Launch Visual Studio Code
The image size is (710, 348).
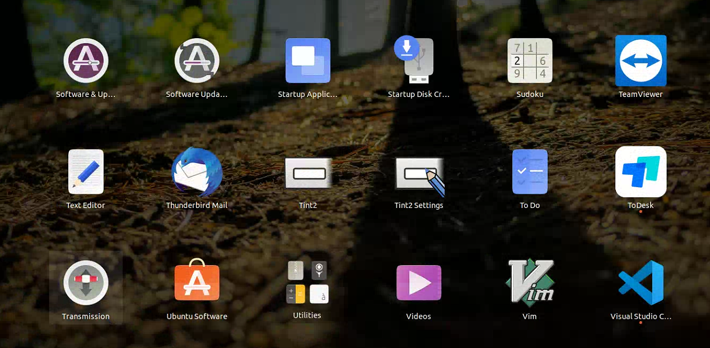pos(641,282)
